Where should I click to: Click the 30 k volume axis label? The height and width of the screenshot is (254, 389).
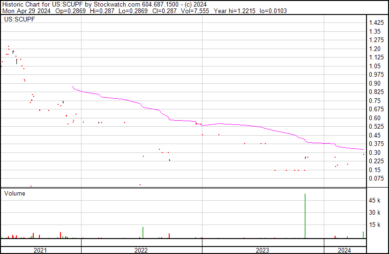[375, 213]
